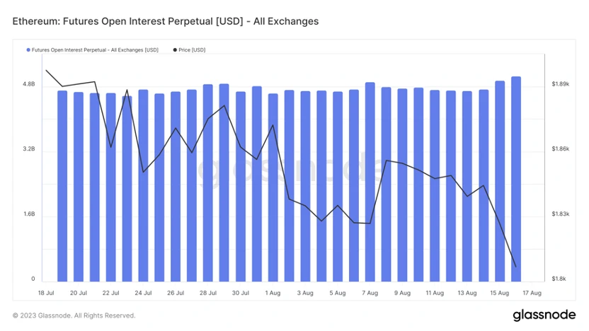Image resolution: width=589 pixels, height=331 pixels.
Task: Click the 1 Aug date label
Action: tap(273, 293)
